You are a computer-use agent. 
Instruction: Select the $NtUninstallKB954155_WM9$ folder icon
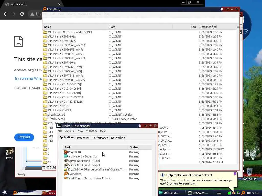(x=45, y=50)
